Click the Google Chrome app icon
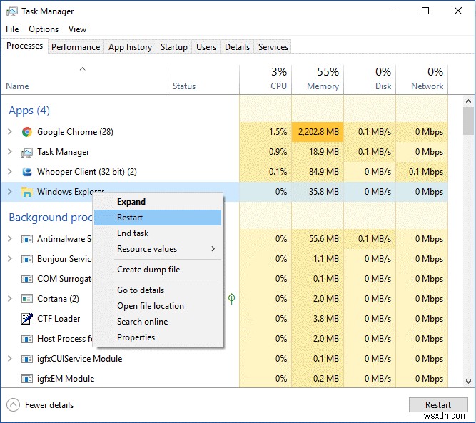Screen dimensions: 476x423 click(x=27, y=132)
